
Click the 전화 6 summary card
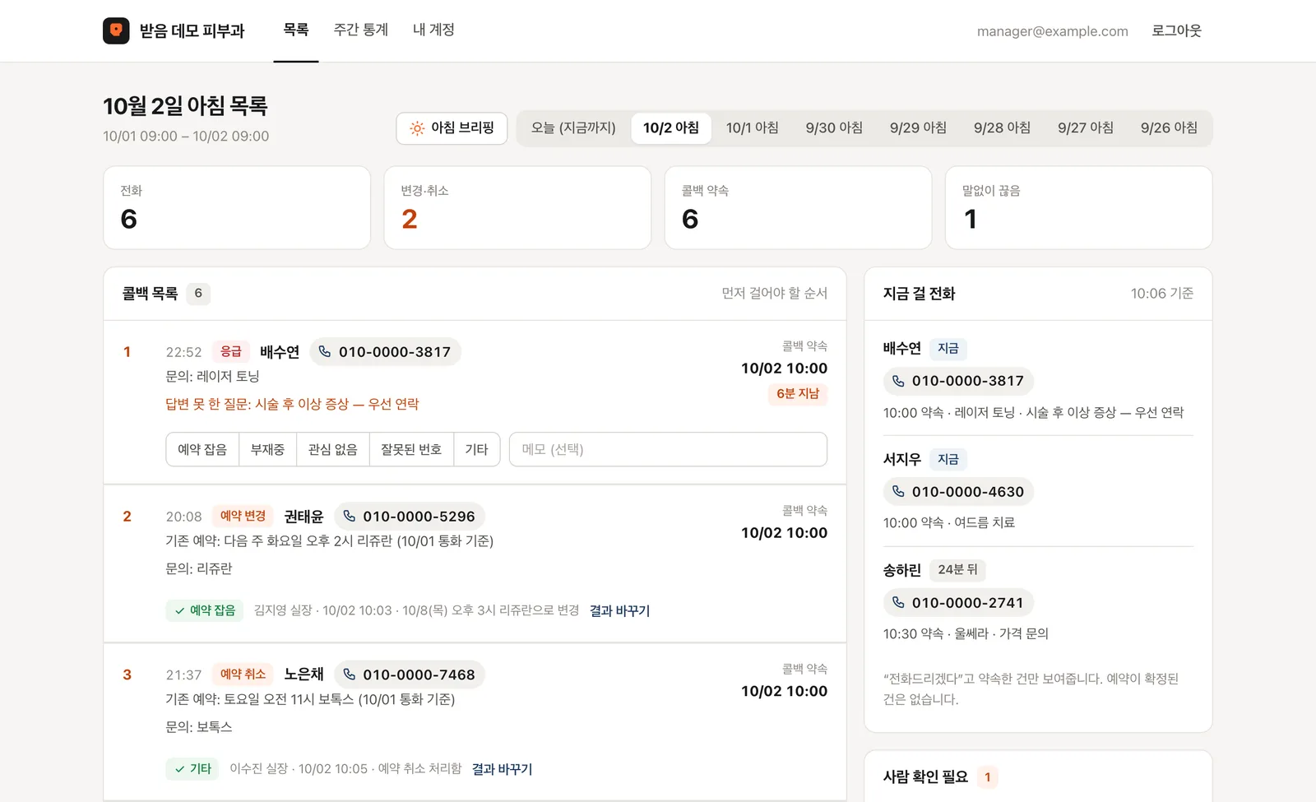(x=237, y=208)
